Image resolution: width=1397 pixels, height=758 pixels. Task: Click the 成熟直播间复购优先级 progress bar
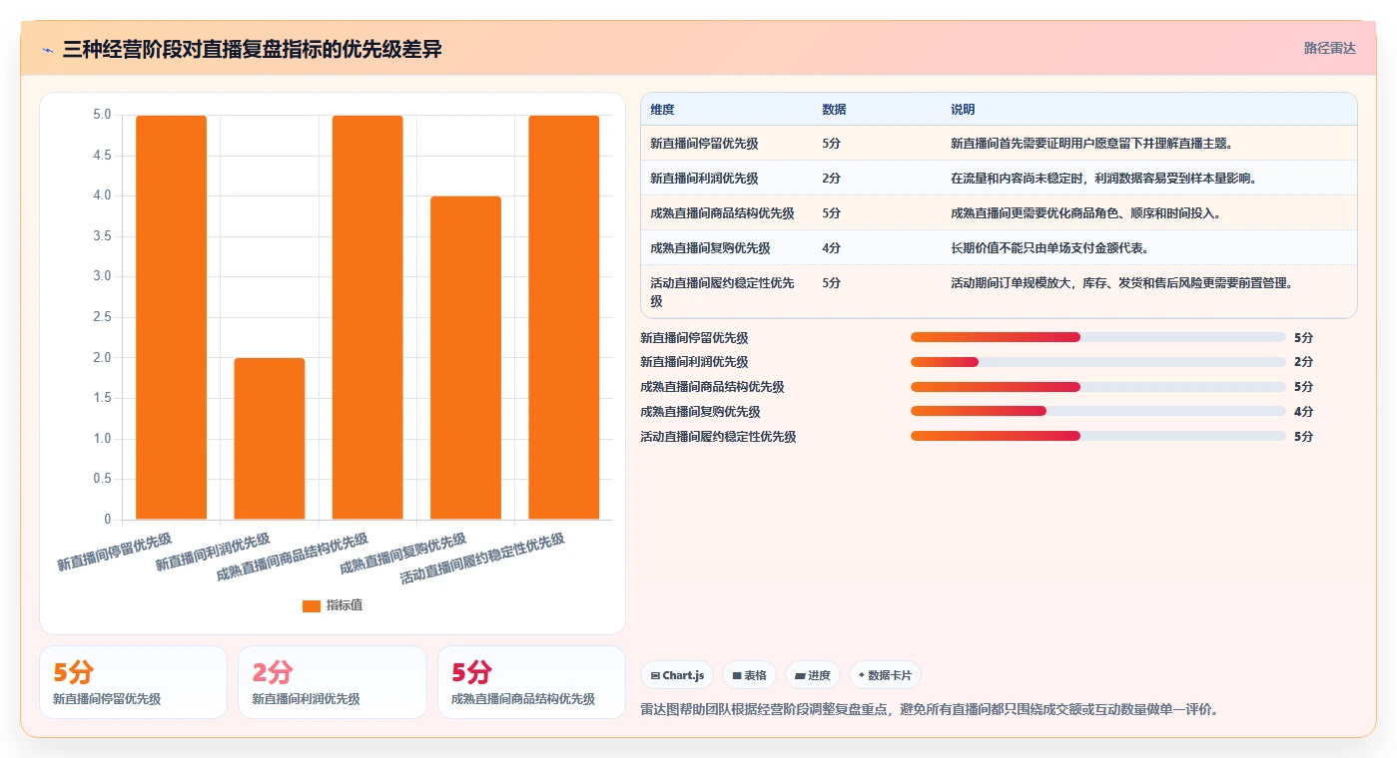point(1098,411)
